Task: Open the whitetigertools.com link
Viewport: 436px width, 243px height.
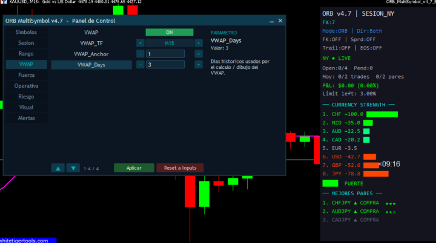Action: (24, 241)
